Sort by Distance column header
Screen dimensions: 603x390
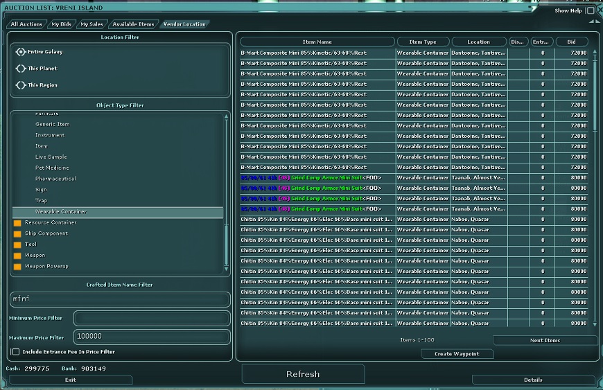[x=517, y=42]
